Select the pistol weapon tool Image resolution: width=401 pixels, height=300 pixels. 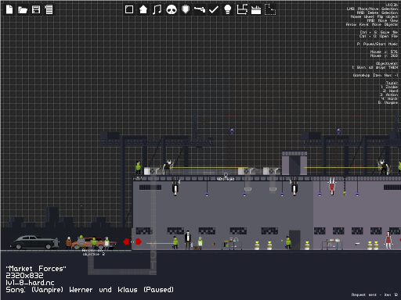(x=200, y=9)
